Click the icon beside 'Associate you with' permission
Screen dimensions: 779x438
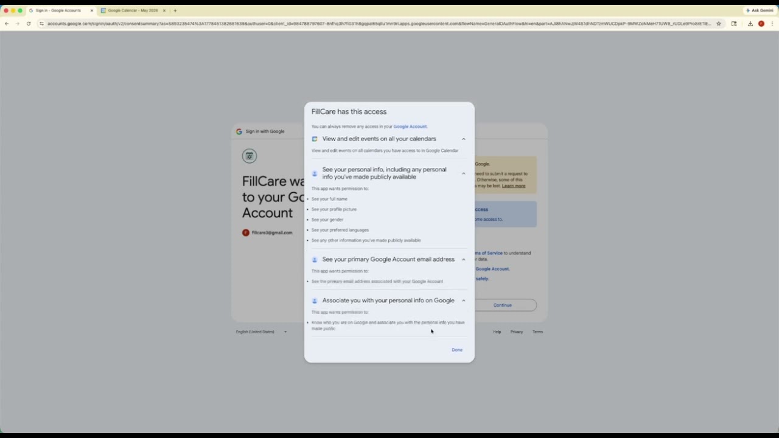pyautogui.click(x=315, y=301)
